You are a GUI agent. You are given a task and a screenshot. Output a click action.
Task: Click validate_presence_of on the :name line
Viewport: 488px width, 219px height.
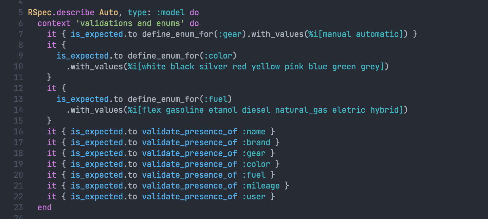point(189,132)
